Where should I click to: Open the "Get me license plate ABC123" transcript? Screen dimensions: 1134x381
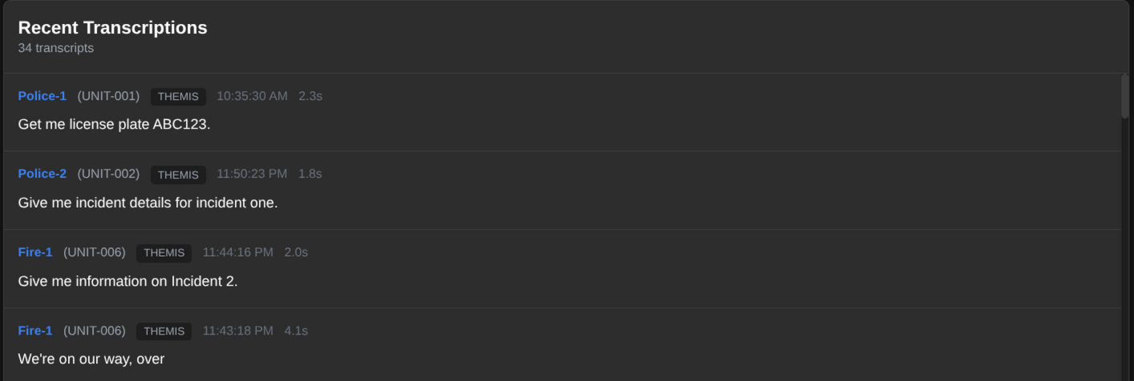point(114,125)
